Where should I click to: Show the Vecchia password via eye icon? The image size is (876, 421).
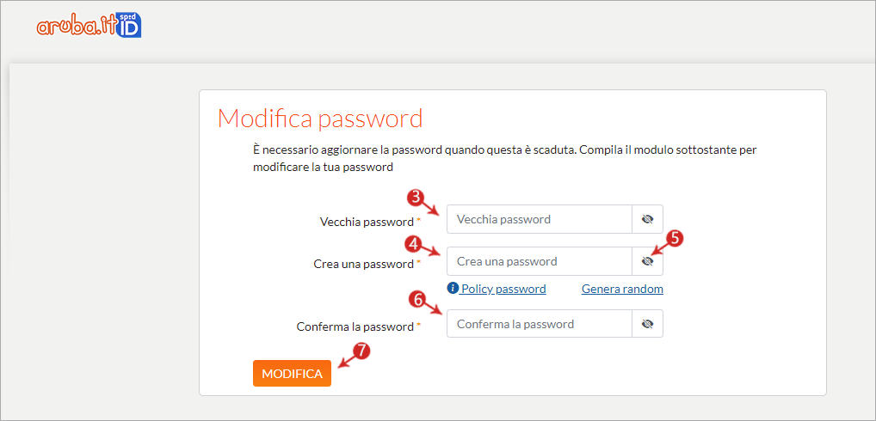(x=647, y=219)
